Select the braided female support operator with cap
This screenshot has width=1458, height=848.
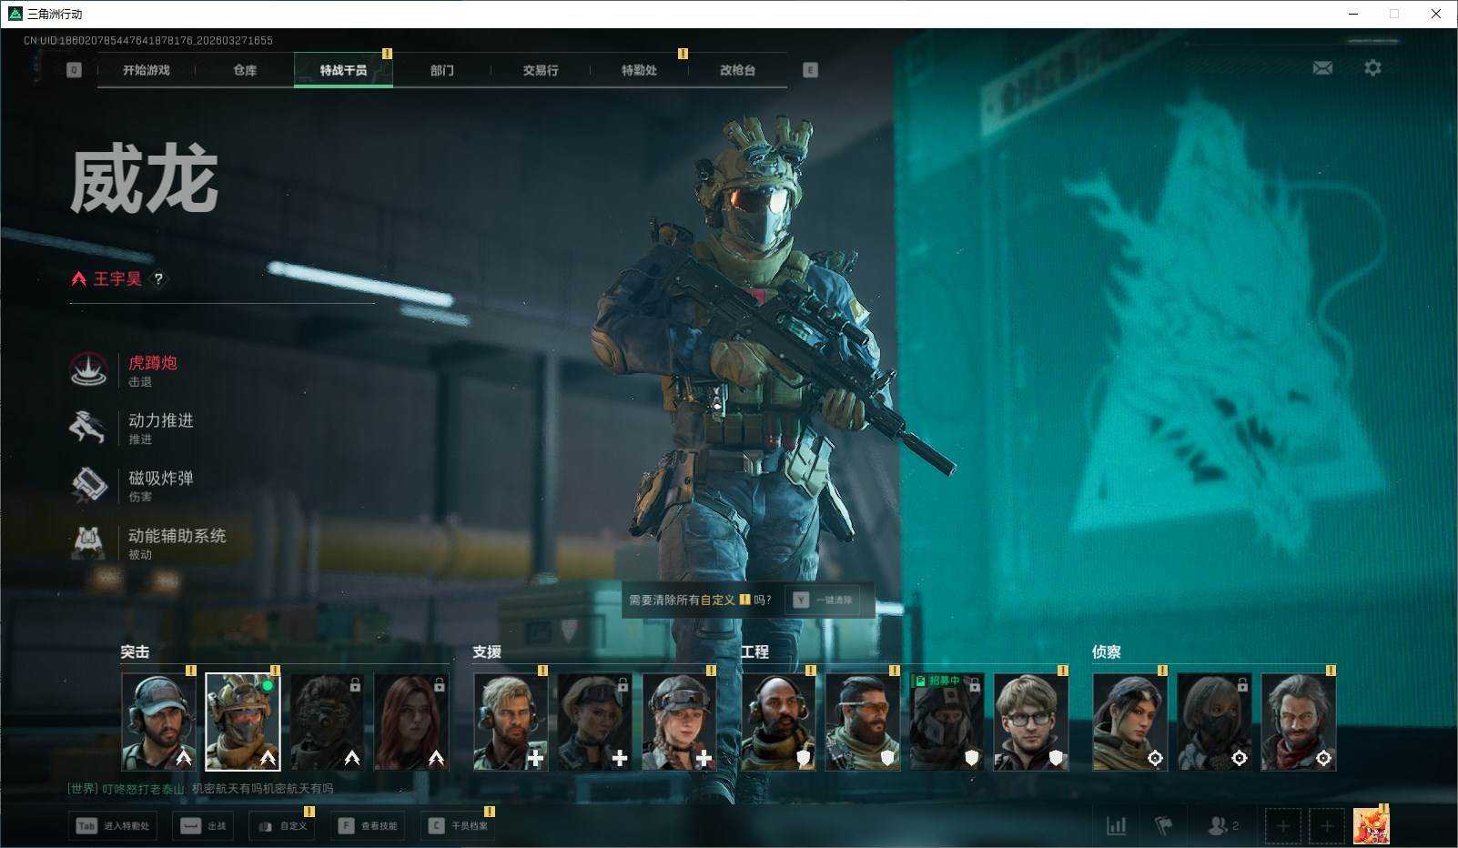click(x=679, y=722)
